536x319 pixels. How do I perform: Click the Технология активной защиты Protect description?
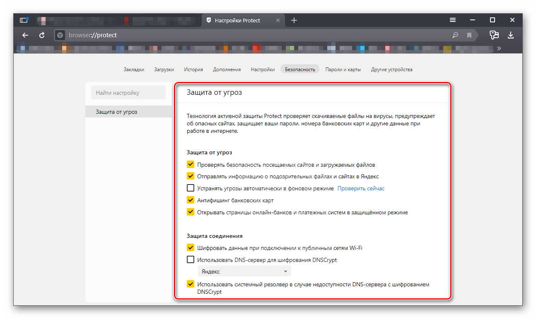click(311, 124)
